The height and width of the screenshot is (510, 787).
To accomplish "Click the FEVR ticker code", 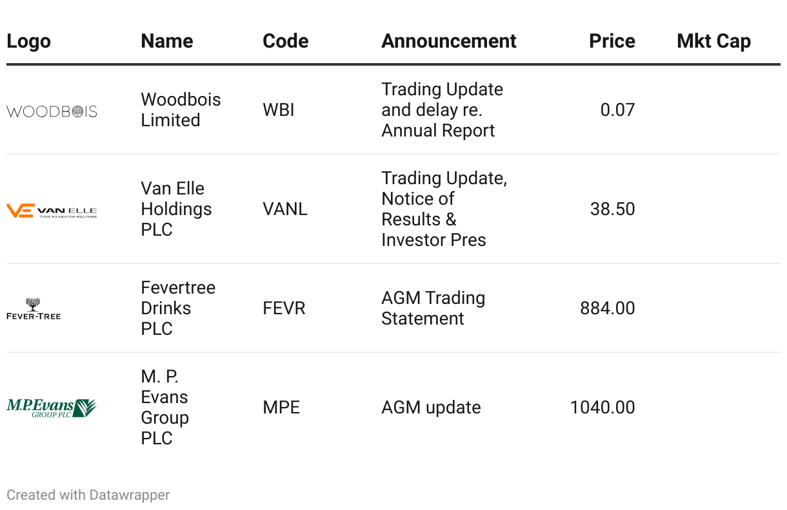I will coord(284,308).
